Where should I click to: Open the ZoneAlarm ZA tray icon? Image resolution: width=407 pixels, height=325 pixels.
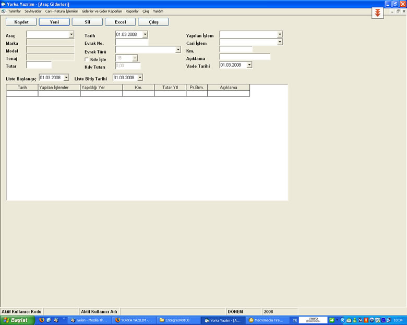pos(360,320)
